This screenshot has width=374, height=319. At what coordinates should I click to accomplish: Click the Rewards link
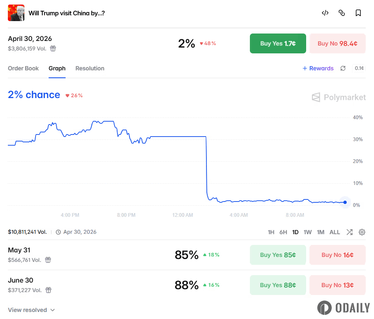click(x=318, y=68)
